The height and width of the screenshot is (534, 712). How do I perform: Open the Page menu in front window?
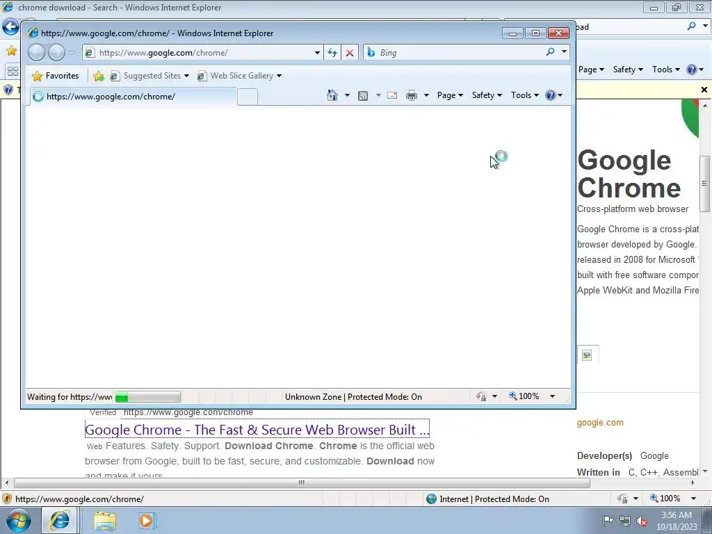coord(450,95)
